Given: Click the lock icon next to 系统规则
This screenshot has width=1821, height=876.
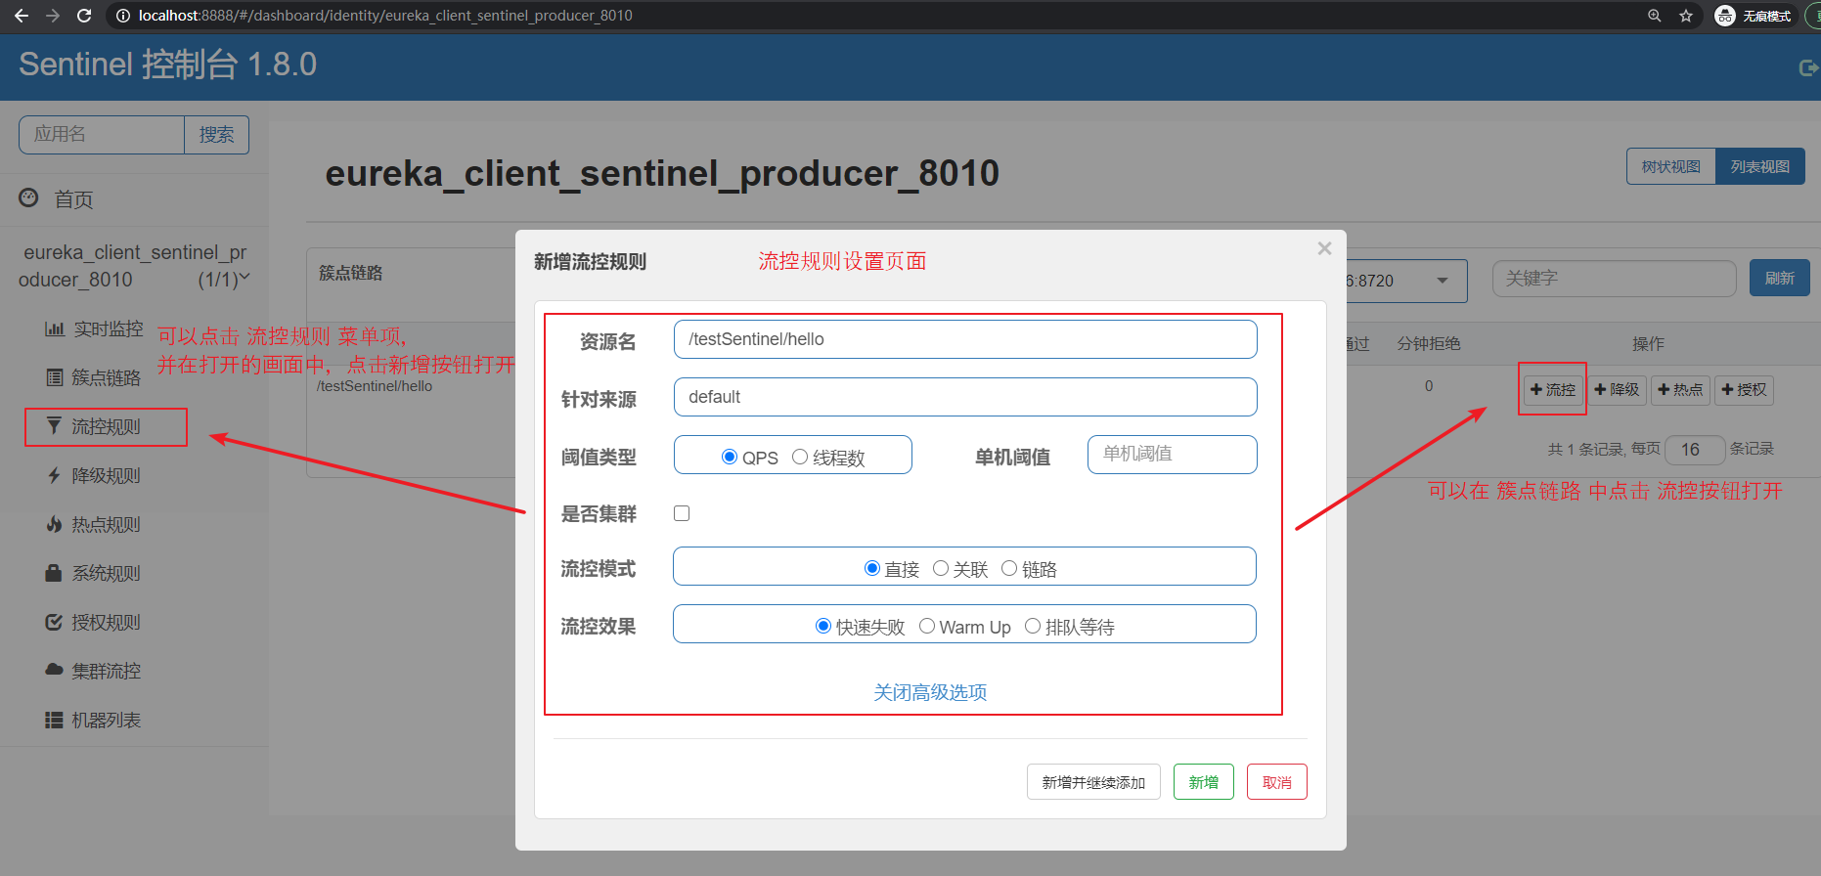Looking at the screenshot, I should click(54, 572).
